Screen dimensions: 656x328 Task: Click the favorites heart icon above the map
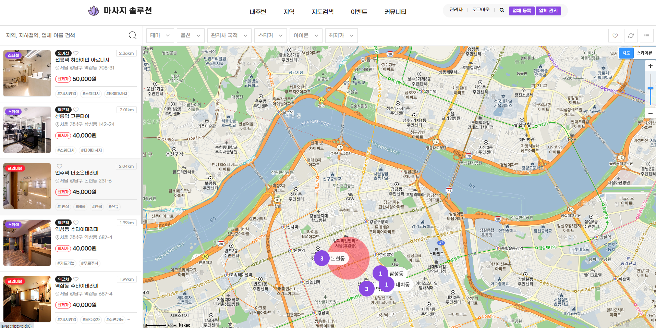pos(615,36)
